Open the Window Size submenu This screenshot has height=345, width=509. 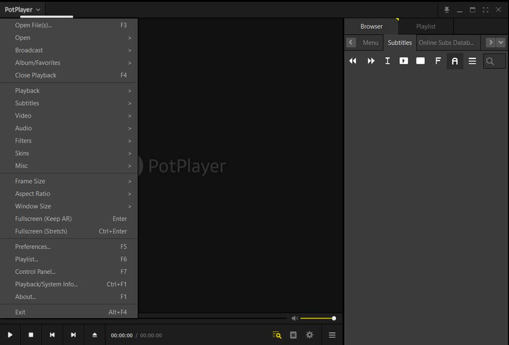click(x=69, y=206)
